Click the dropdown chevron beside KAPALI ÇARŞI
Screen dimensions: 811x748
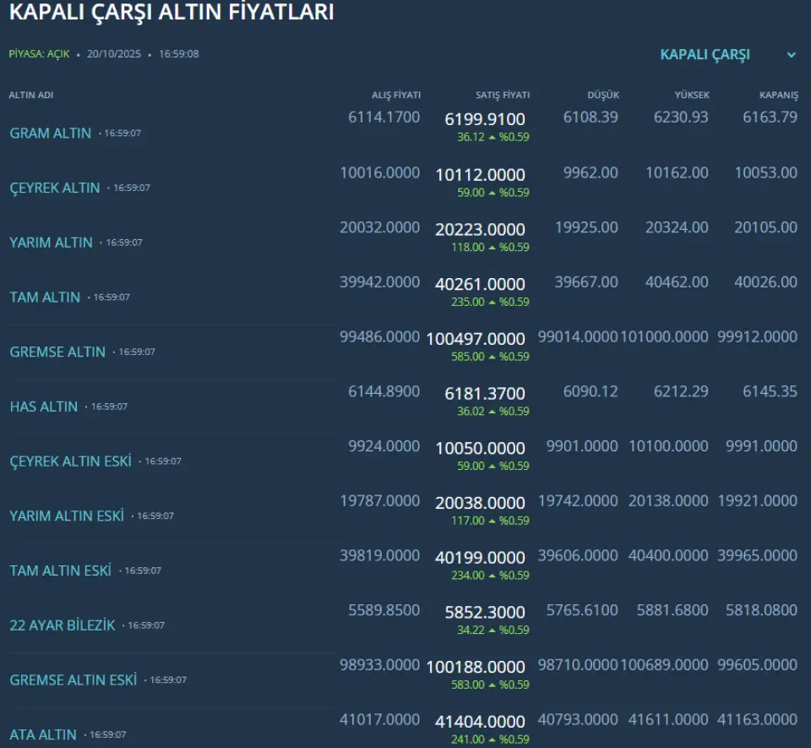[792, 55]
